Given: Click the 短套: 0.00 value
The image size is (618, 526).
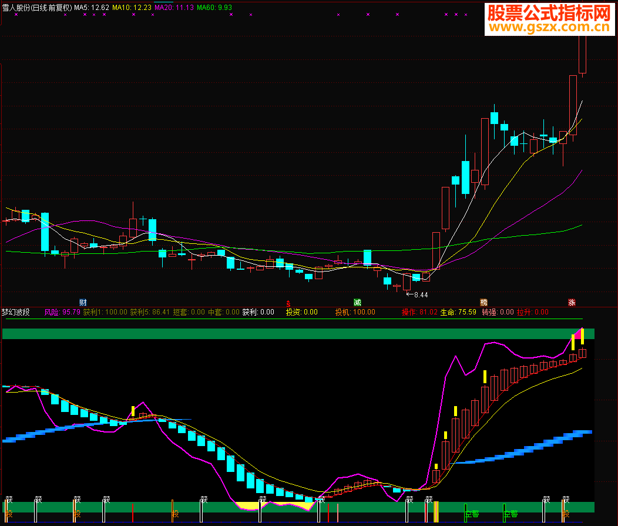Looking at the screenshot, I should pos(189,312).
